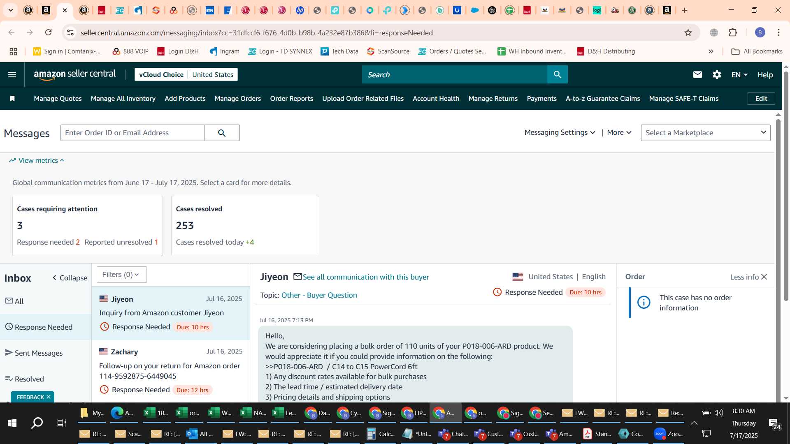
Task: Click the Login D&H bookmark
Action: point(178,51)
